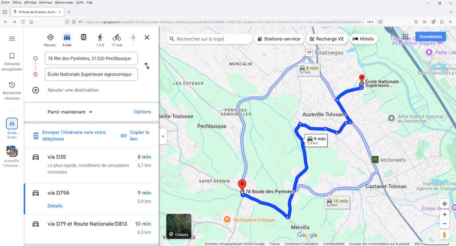Choose the public transit mode icon
The image size is (456, 246).
click(x=83, y=37)
